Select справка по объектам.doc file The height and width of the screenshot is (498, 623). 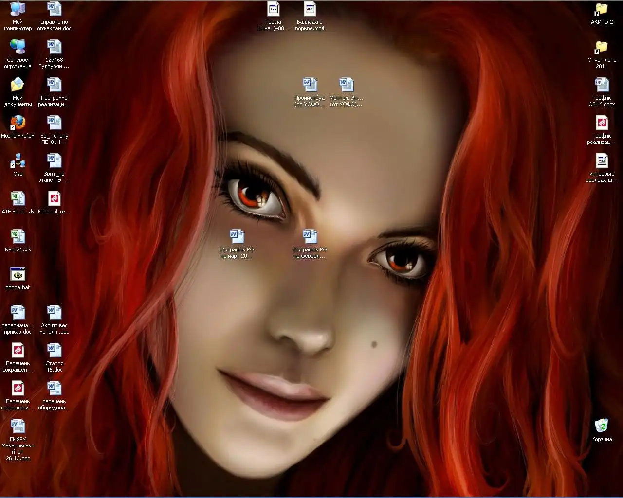pyautogui.click(x=54, y=16)
